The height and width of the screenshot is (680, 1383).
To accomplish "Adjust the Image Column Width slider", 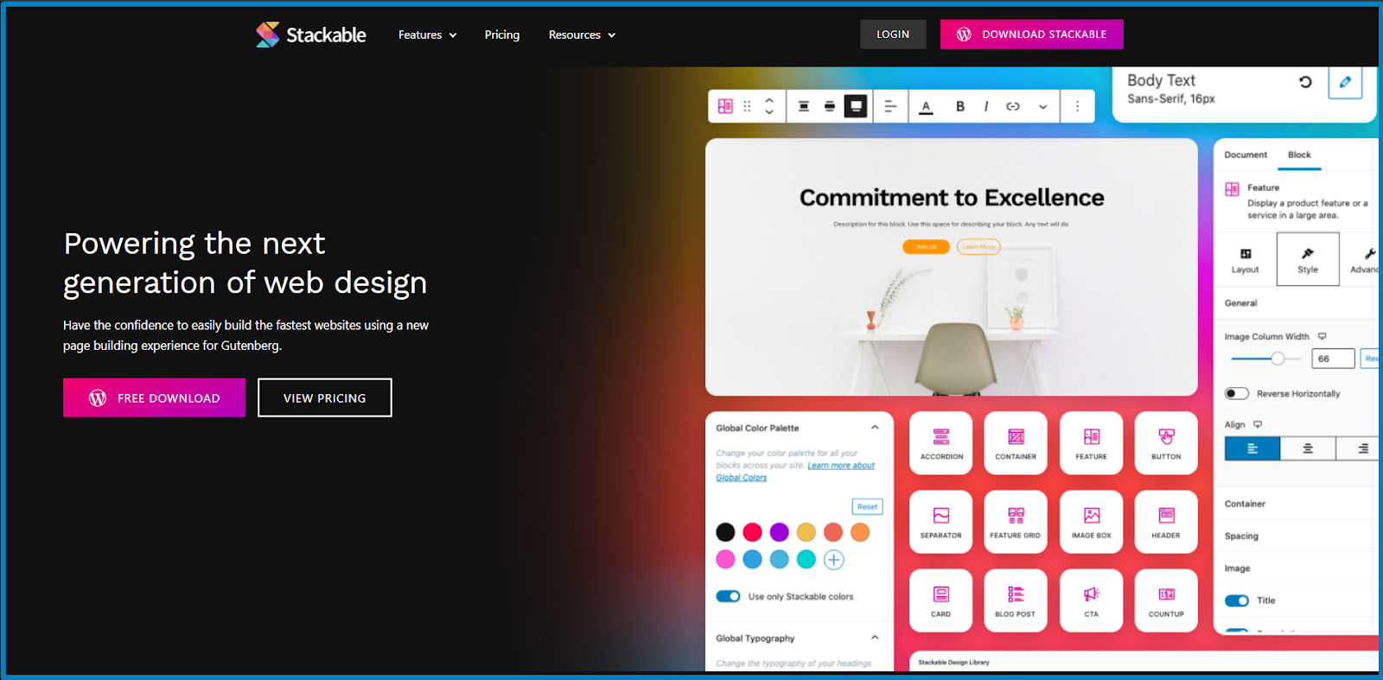I will click(x=1266, y=359).
